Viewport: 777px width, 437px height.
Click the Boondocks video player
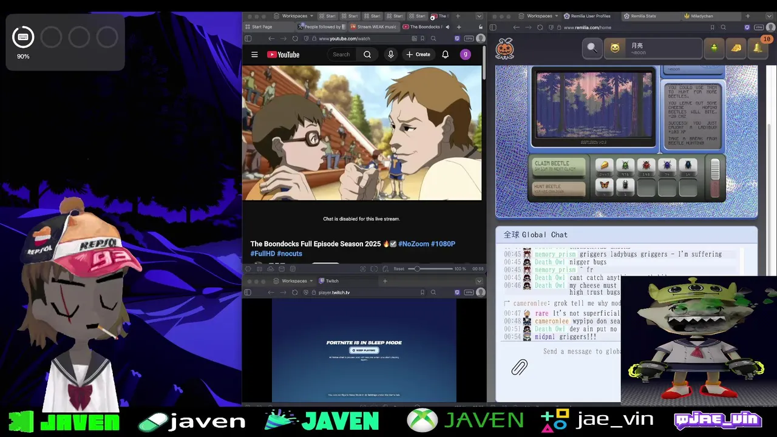(362, 133)
